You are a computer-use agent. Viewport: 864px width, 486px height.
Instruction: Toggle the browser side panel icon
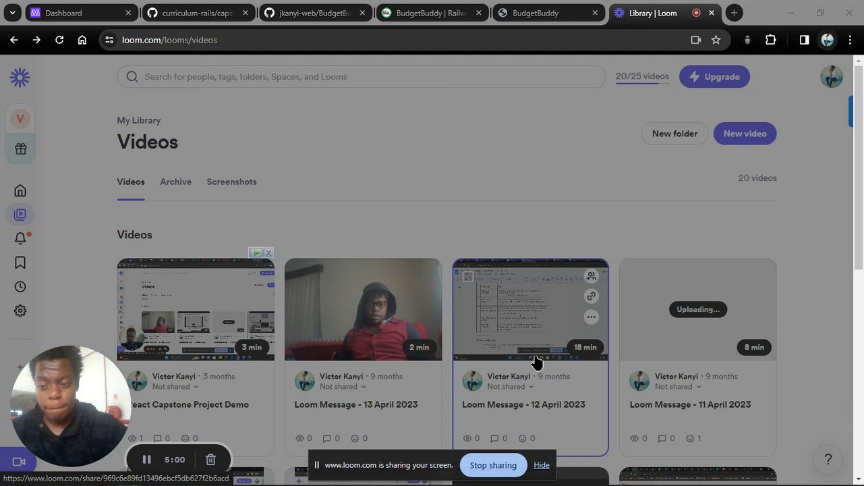pyautogui.click(x=804, y=40)
